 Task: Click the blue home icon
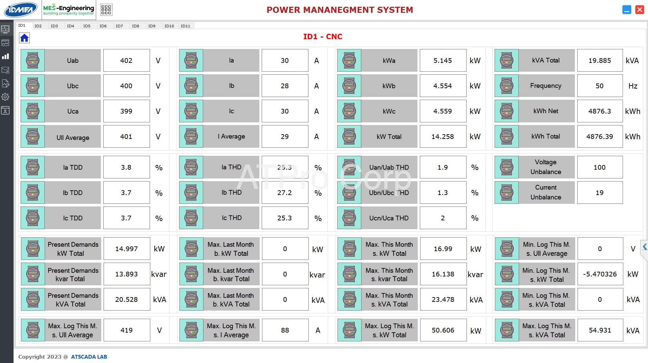pos(24,38)
